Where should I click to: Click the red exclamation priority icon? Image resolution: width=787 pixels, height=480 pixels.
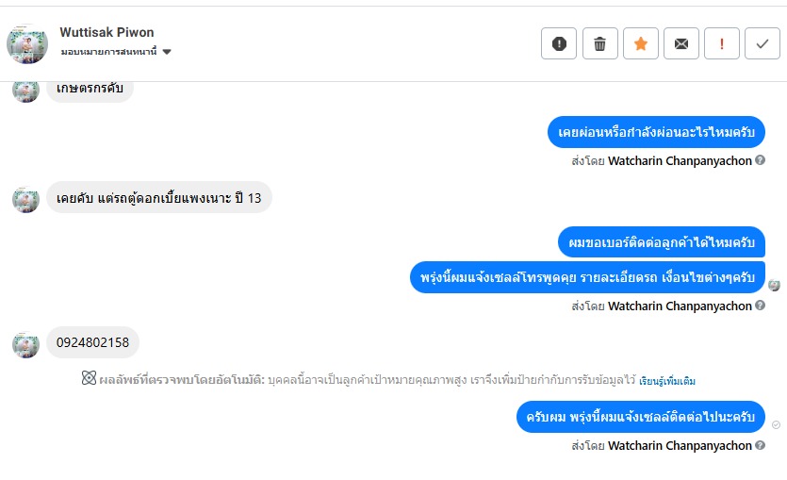722,43
